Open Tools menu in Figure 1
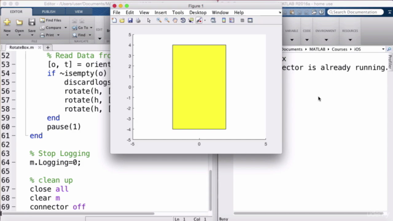Viewport: 393px width, 221px height. pyautogui.click(x=177, y=12)
